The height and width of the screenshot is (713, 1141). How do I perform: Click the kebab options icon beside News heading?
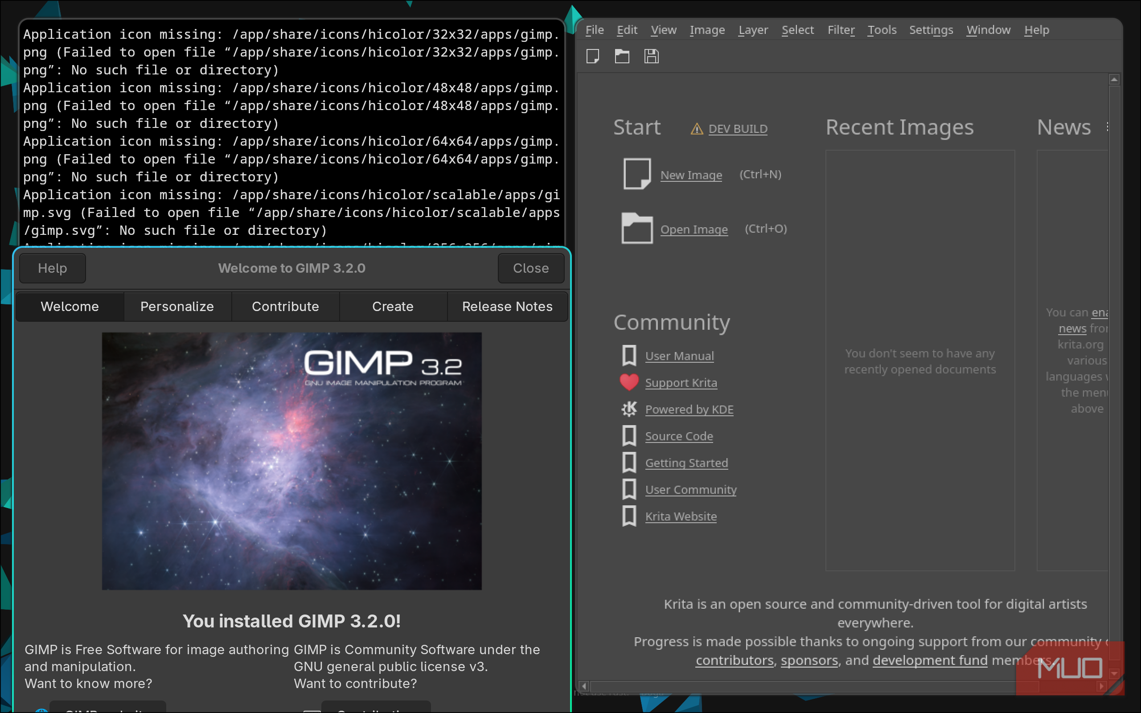point(1107,127)
